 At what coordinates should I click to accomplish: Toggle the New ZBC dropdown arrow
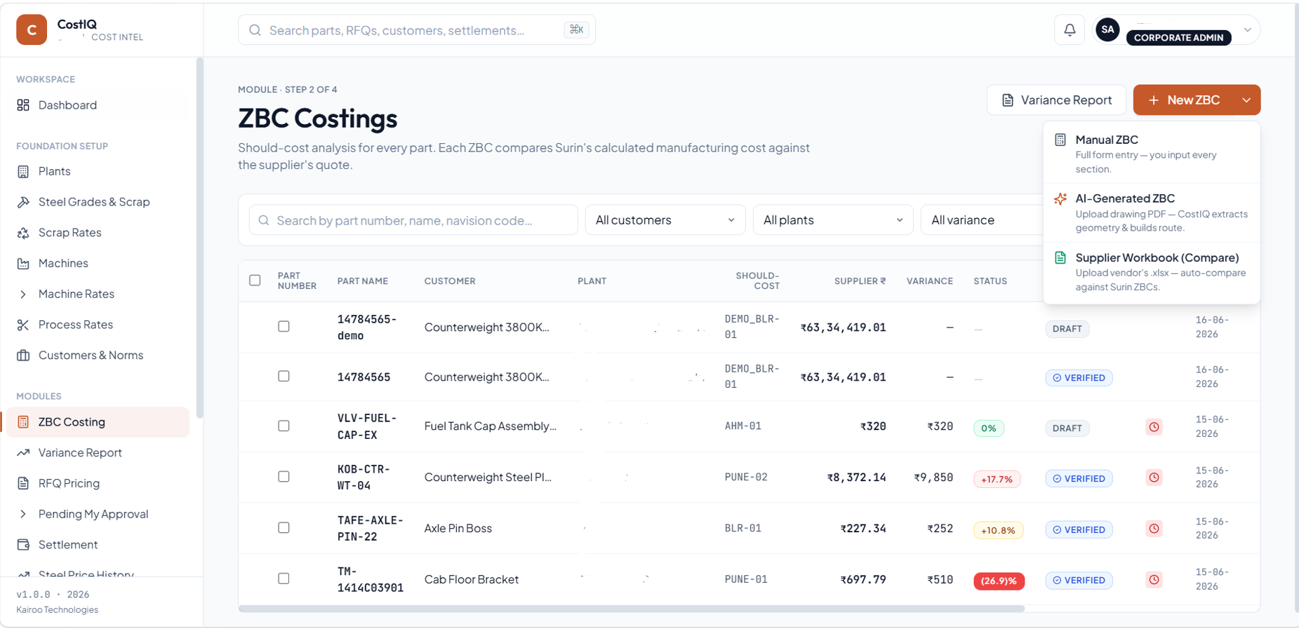pyautogui.click(x=1246, y=100)
